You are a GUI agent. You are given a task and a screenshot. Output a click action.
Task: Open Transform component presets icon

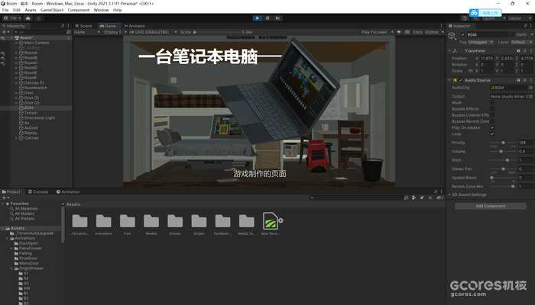coord(525,51)
